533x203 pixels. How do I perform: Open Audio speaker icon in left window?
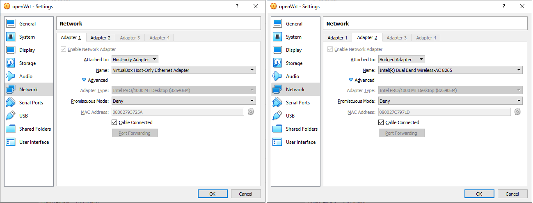(x=11, y=76)
